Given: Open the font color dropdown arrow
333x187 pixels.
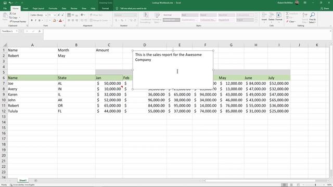Looking at the screenshot, I should pos(63,20).
